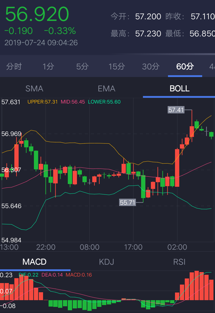The height and width of the screenshot is (313, 215).
Task: Select the 60分 interval tab
Action: [185, 66]
